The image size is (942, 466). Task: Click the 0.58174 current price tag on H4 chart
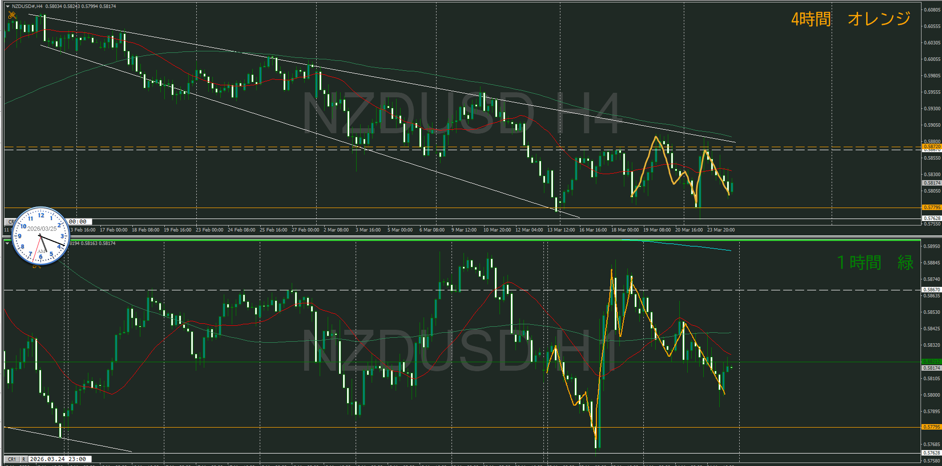(x=932, y=183)
